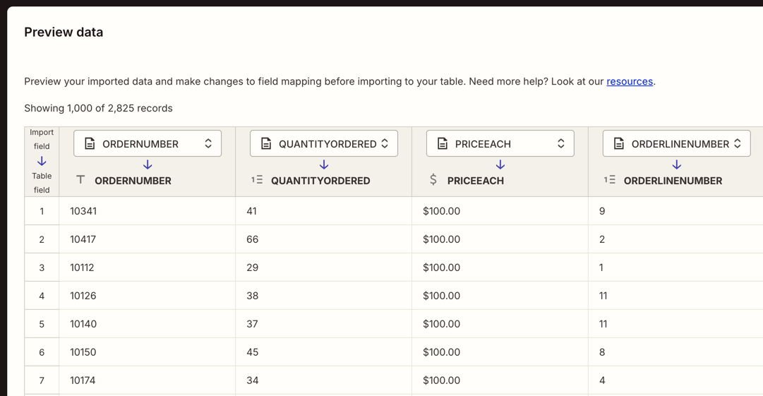Select quantity cell 38
This screenshot has height=396, width=763.
[323, 296]
